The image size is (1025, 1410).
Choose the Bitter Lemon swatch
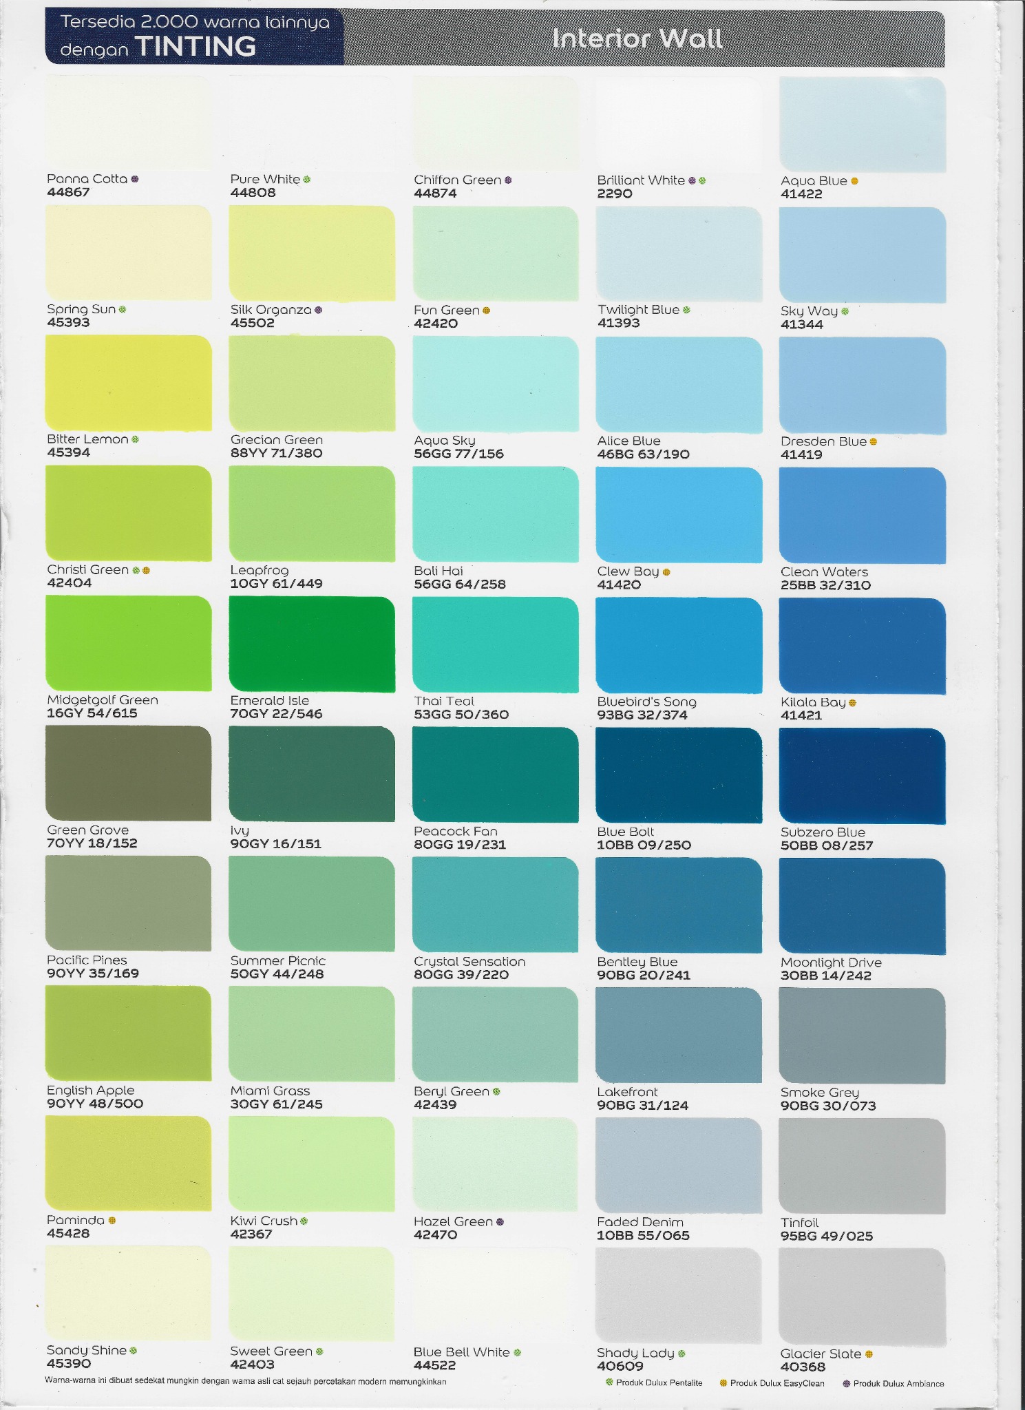128,382
